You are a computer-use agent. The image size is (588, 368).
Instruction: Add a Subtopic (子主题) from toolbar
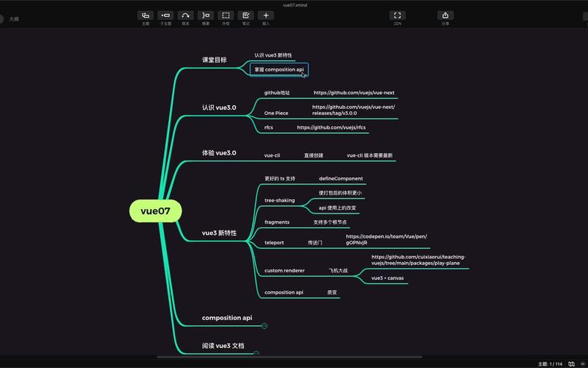click(x=165, y=15)
